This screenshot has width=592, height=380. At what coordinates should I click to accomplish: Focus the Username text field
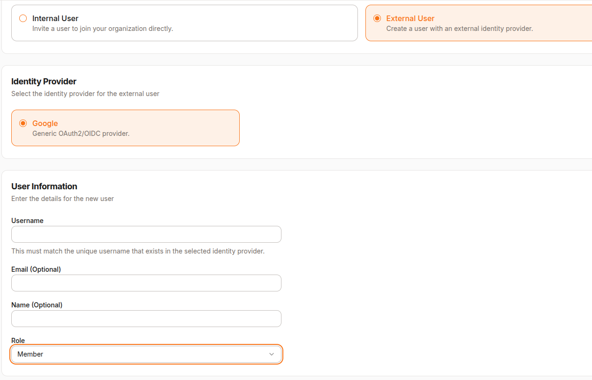(x=146, y=234)
